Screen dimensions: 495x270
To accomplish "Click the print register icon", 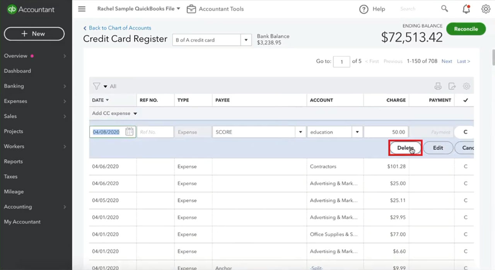I will tap(438, 86).
